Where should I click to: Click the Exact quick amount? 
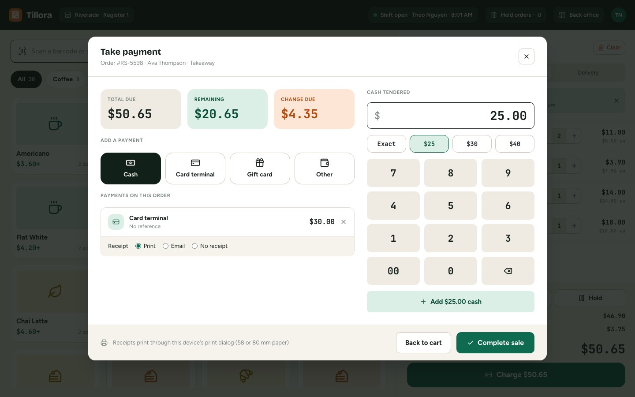click(386, 144)
